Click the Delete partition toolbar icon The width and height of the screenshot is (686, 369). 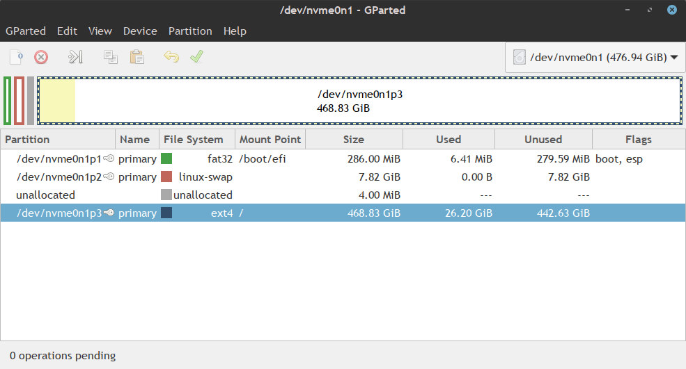click(x=41, y=57)
